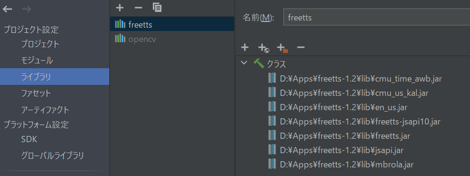470x176 pixels.
Task: Open the グローバルライブラリ settings page
Action: (52, 155)
